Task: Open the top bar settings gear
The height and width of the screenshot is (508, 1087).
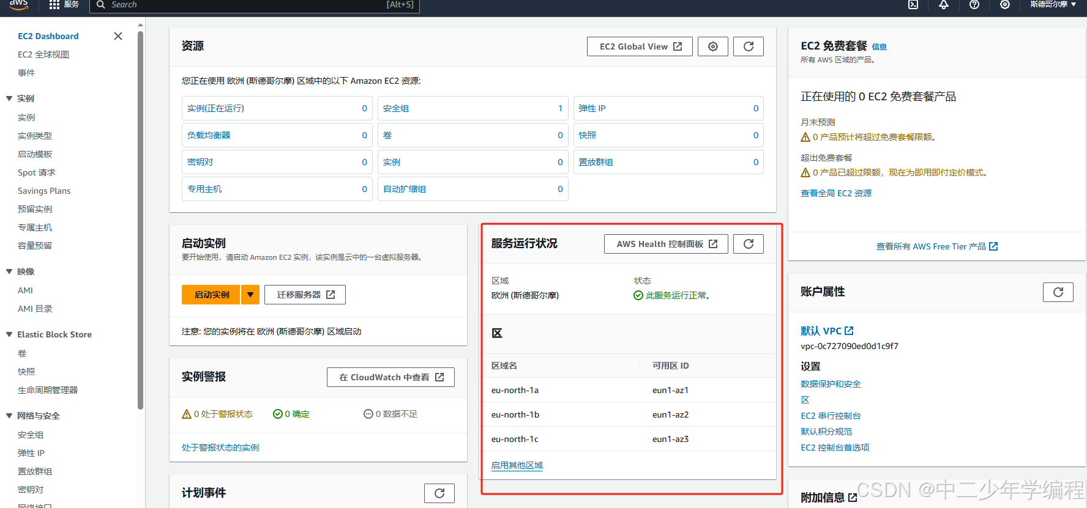Action: 1005,4
